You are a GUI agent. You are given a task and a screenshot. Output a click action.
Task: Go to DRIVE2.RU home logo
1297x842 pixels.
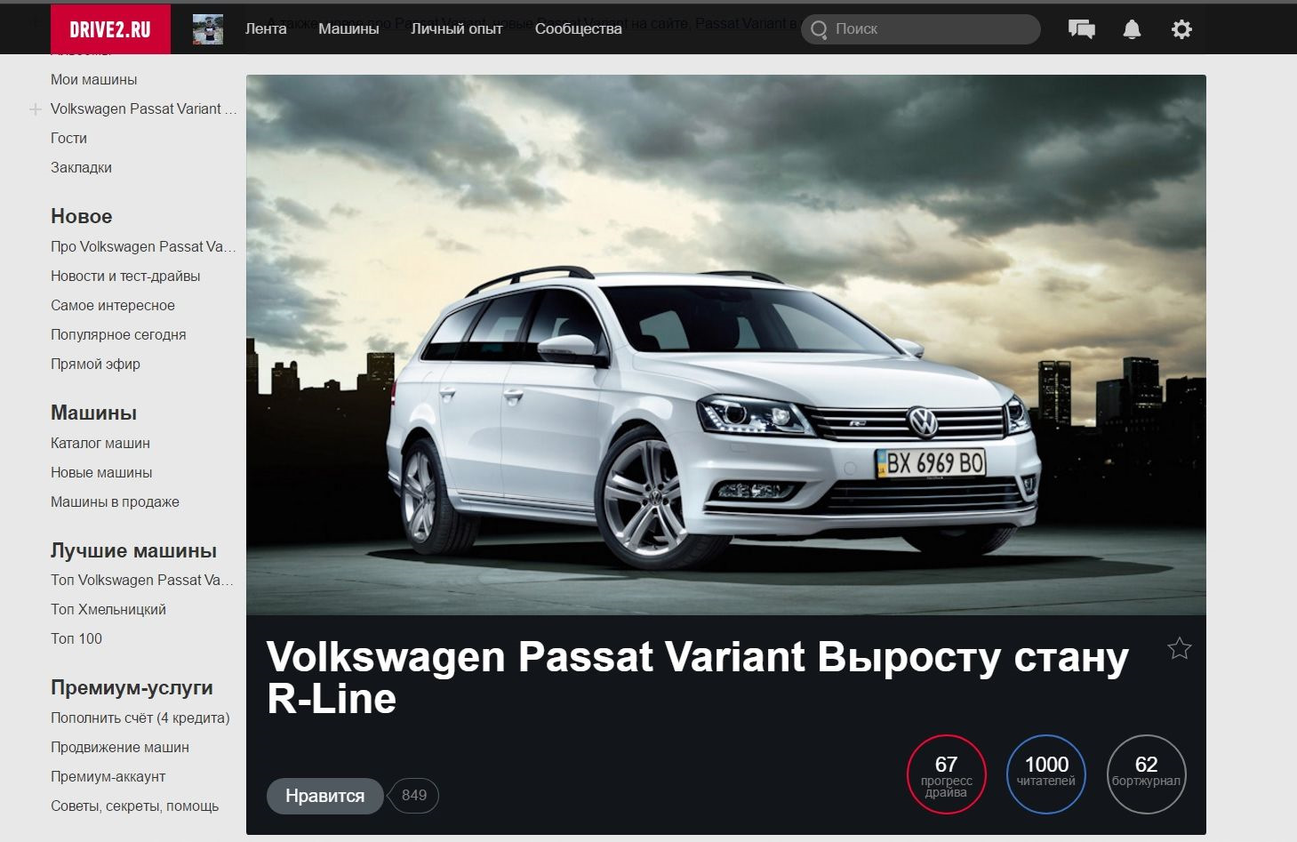(110, 29)
